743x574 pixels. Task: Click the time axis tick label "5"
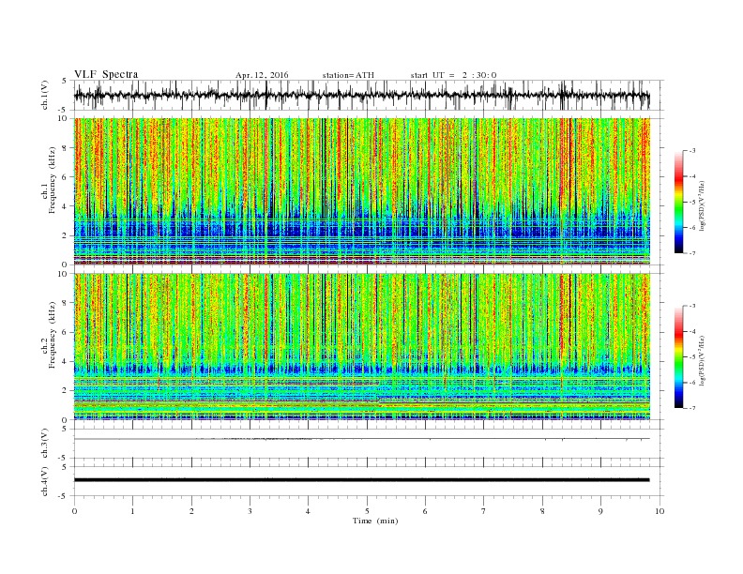click(367, 511)
